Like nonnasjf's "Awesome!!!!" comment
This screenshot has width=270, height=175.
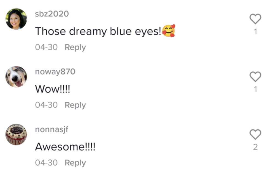[x=255, y=135]
